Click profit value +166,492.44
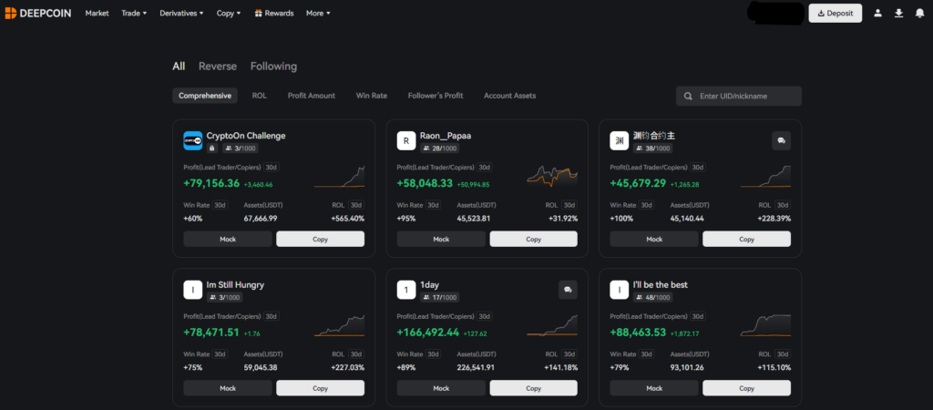Screen dimensions: 933x410 tap(428, 333)
